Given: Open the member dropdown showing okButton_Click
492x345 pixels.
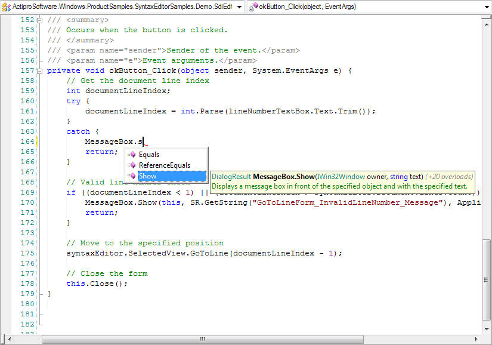Looking at the screenshot, I should point(370,7).
